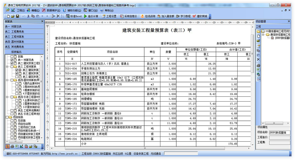The image size is (295, 160).
Task: Click the properties icon in 项目管理 sidebar
Action: coord(258,46)
